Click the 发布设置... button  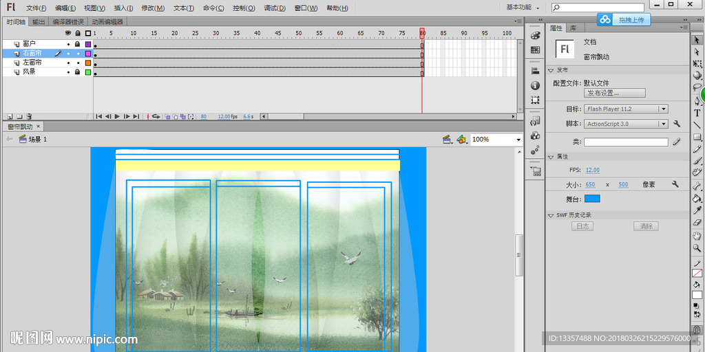point(615,93)
